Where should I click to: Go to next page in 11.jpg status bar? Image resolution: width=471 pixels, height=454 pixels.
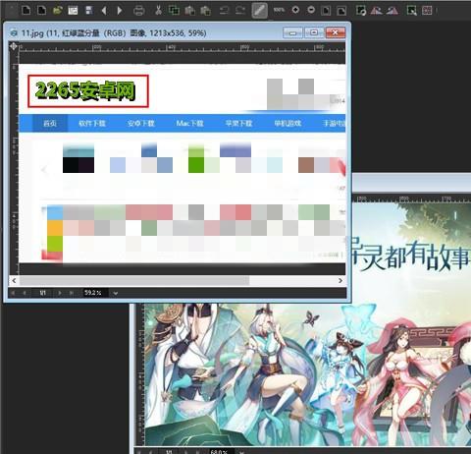click(x=60, y=293)
